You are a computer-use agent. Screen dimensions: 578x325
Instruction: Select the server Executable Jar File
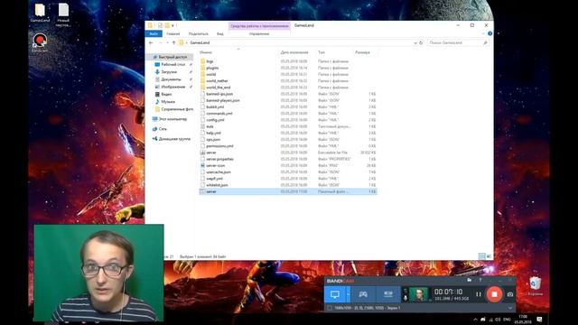[x=211, y=153]
